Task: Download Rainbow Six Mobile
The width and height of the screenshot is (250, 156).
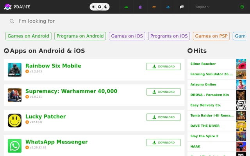Action: pyautogui.click(x=164, y=66)
